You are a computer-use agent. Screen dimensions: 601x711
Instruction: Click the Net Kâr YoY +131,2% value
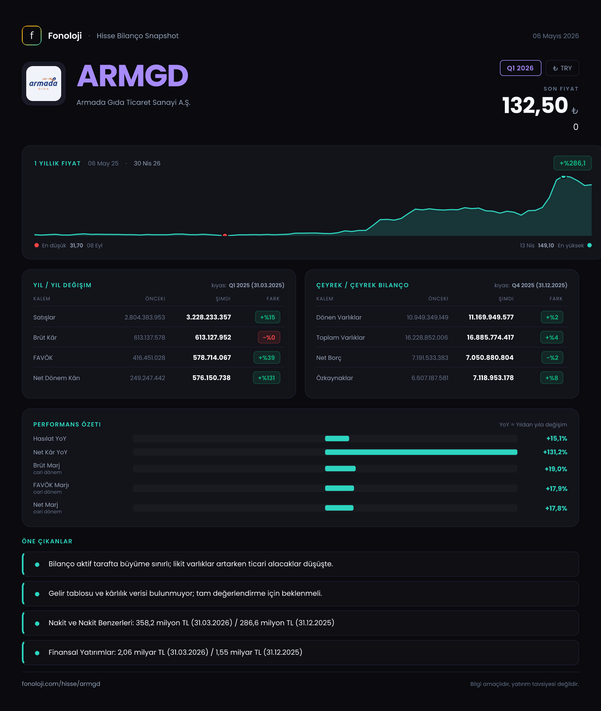(555, 452)
